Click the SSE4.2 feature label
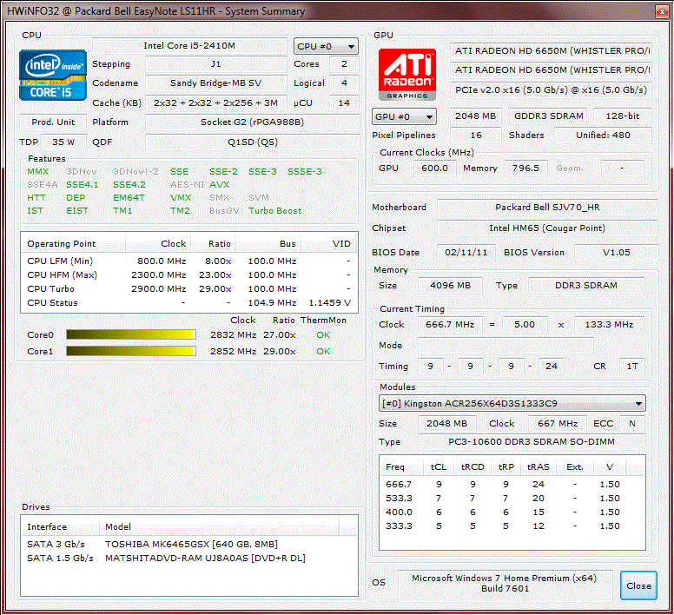Viewport: 674px width, 615px height. point(129,184)
